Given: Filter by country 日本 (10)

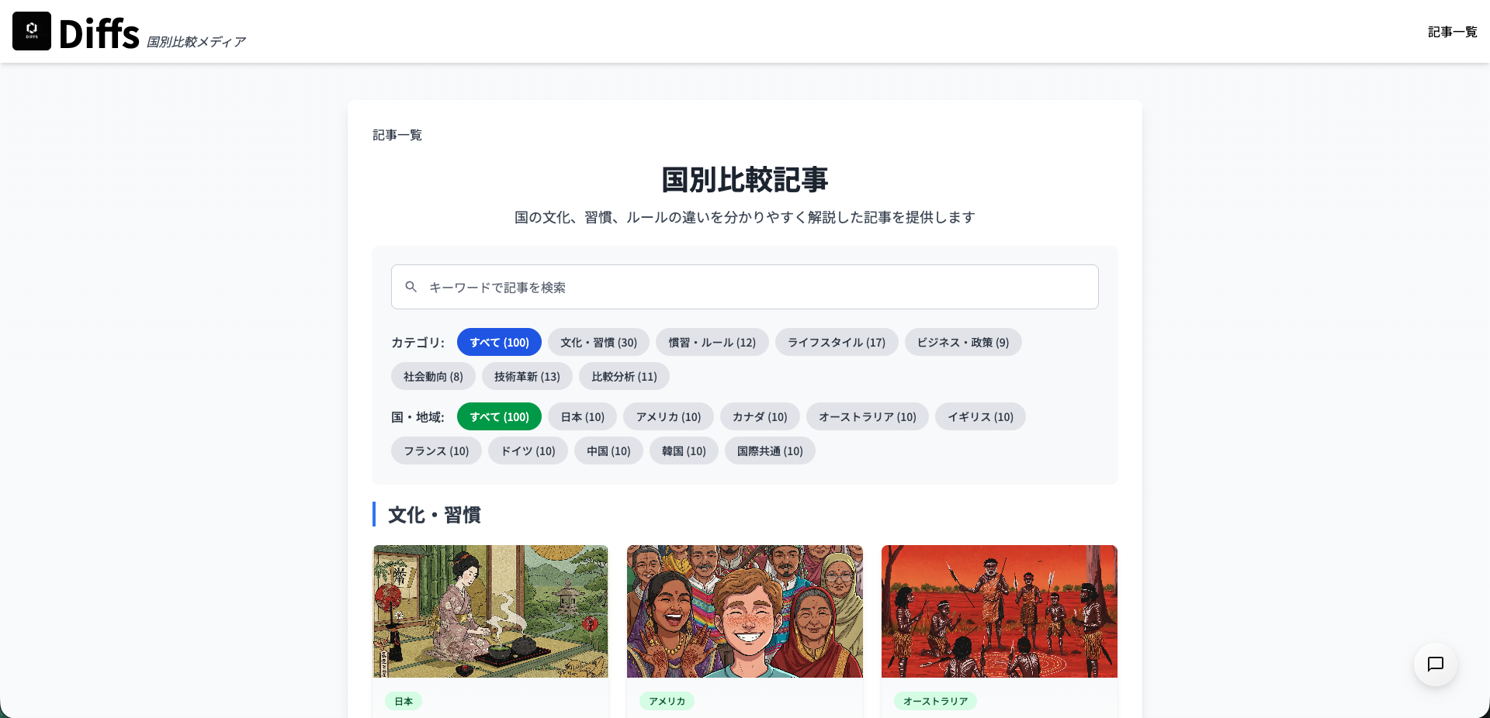Looking at the screenshot, I should (582, 416).
